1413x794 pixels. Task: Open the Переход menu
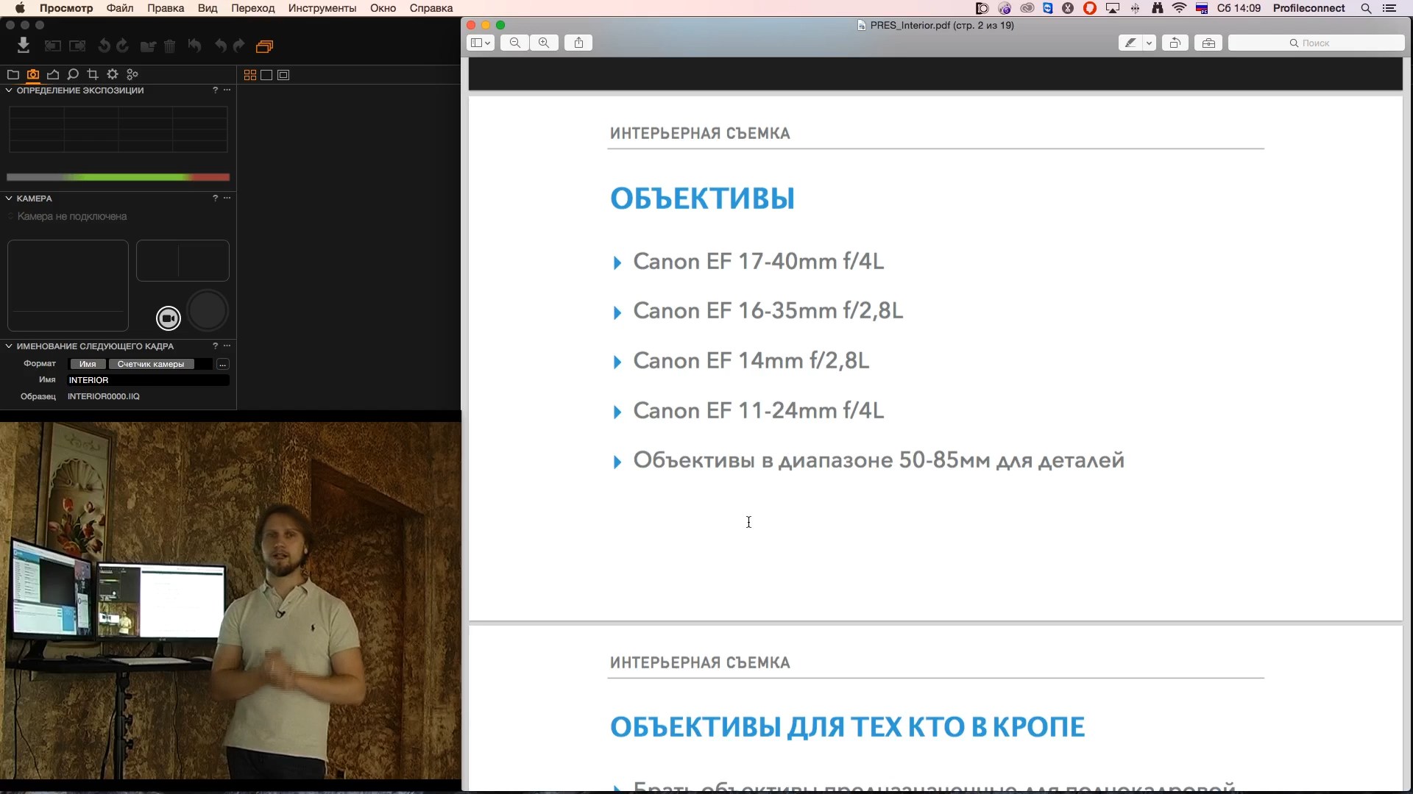[252, 8]
